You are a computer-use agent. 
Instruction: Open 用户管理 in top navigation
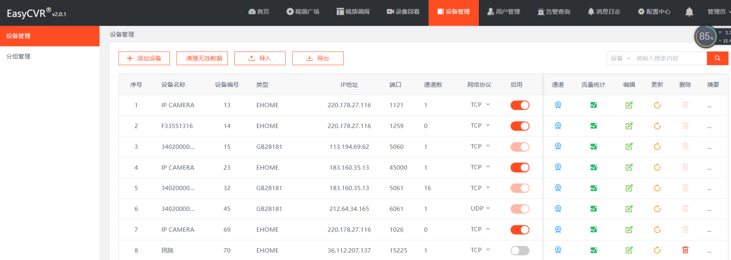click(x=504, y=12)
